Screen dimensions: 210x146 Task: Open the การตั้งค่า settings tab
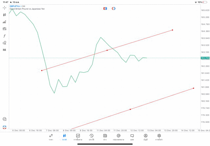pos(159,137)
